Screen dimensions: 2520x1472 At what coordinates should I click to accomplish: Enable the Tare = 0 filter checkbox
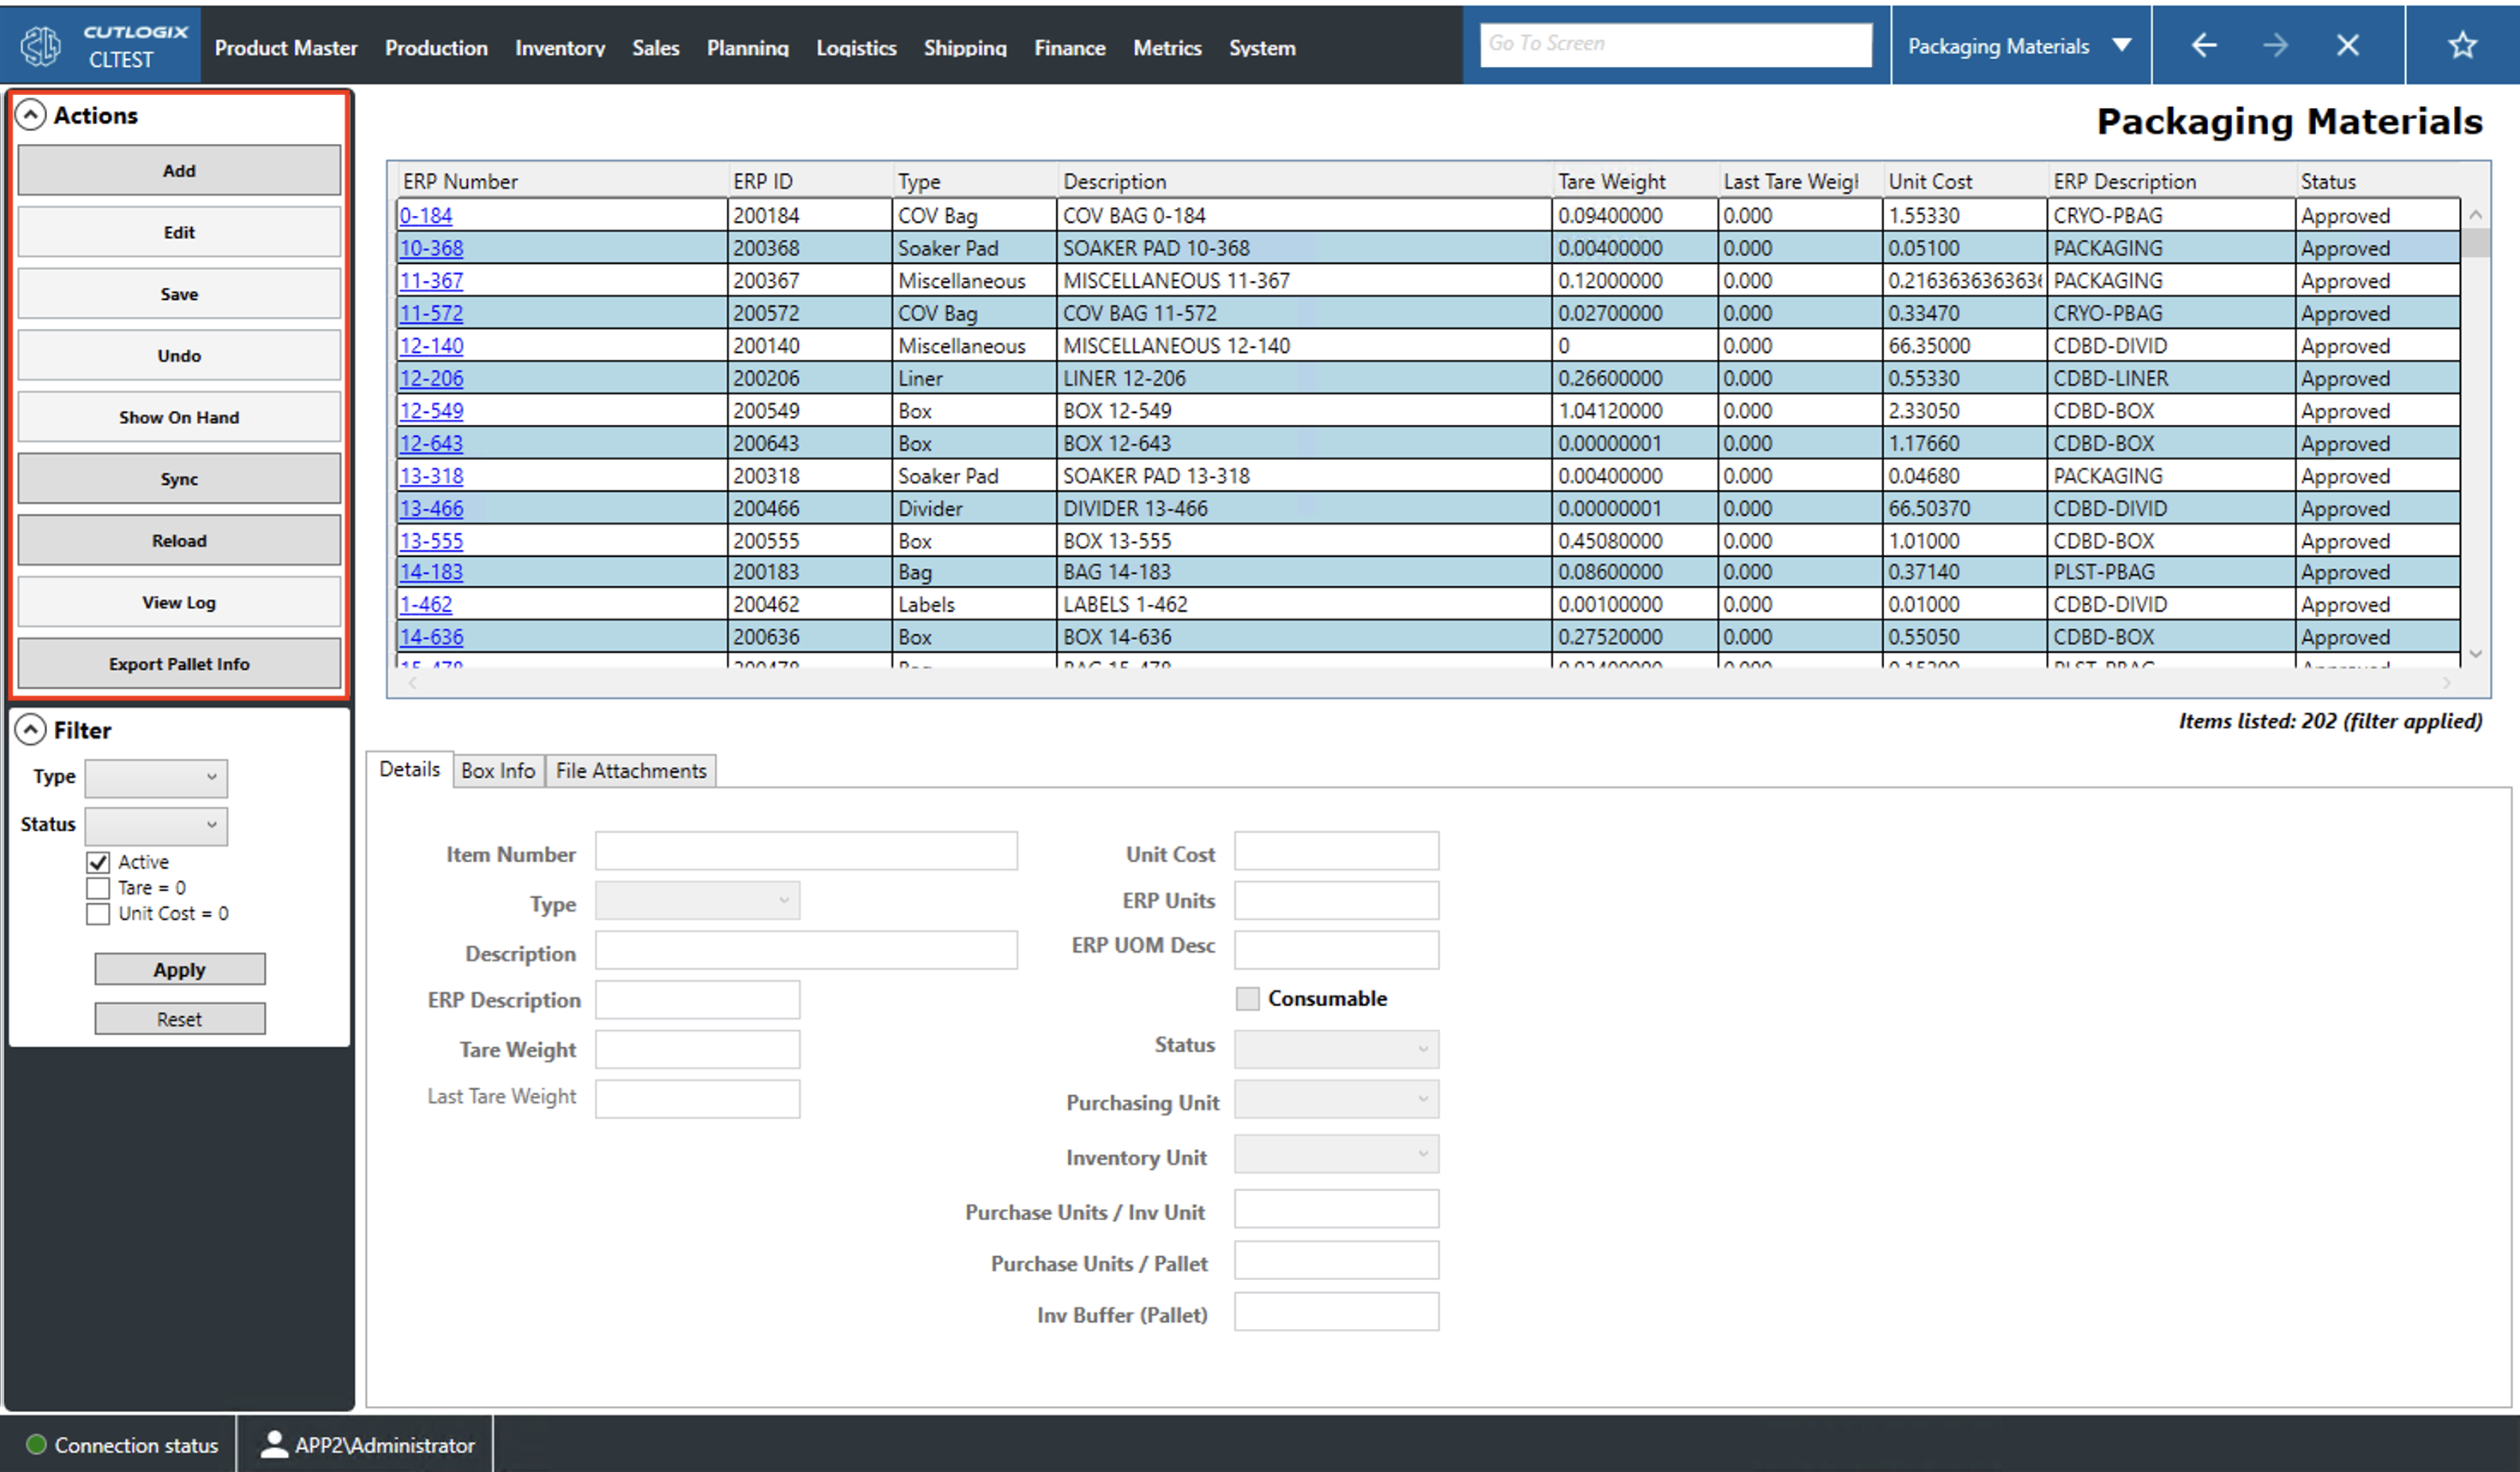click(97, 888)
